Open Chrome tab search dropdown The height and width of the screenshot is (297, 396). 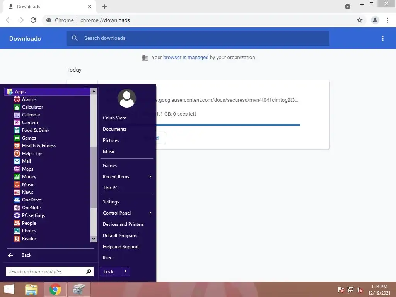tap(348, 7)
